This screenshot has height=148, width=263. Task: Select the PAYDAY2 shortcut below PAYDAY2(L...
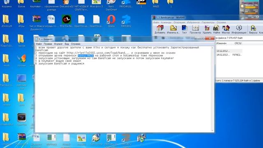point(126,21)
